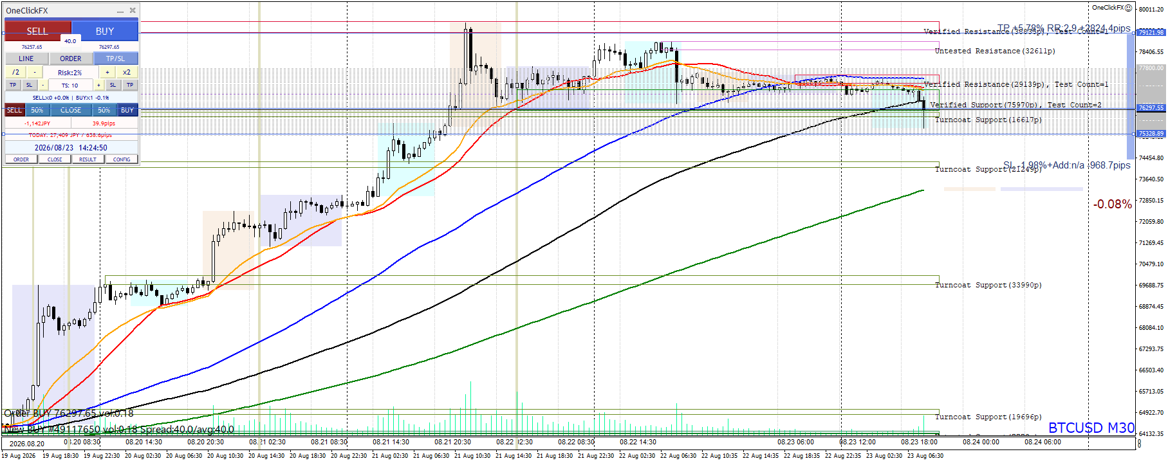This screenshot has width=1168, height=463.
Task: Click the BTCUSD M30 symbol label
Action: pos(1091,428)
